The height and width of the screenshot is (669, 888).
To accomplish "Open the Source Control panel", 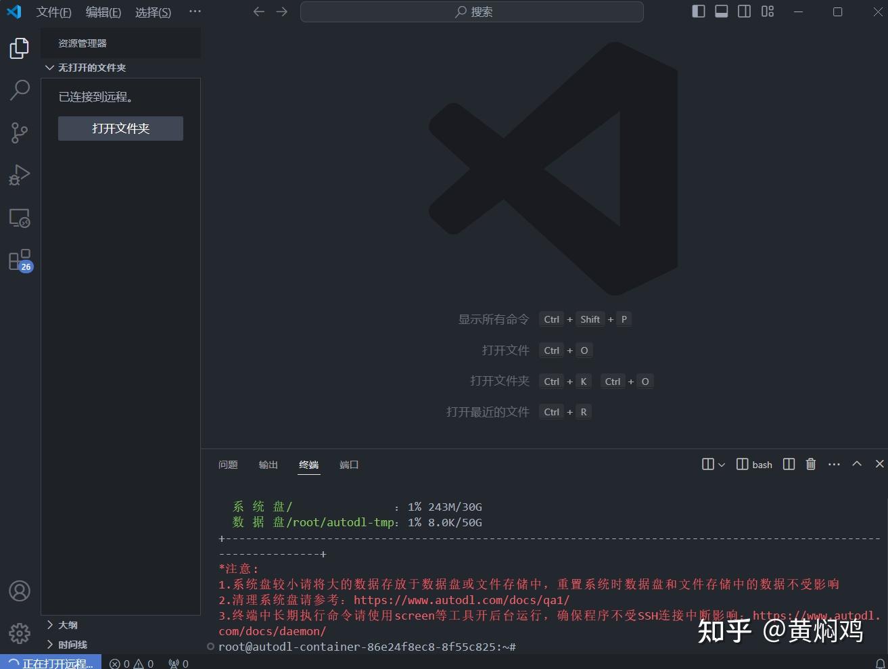I will (x=19, y=133).
